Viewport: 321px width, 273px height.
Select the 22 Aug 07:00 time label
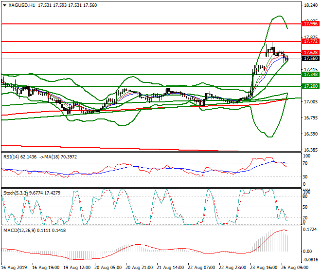coord(202,268)
